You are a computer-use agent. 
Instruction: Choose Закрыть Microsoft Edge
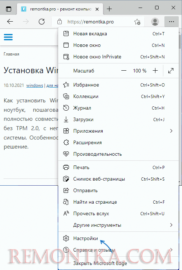118,263
